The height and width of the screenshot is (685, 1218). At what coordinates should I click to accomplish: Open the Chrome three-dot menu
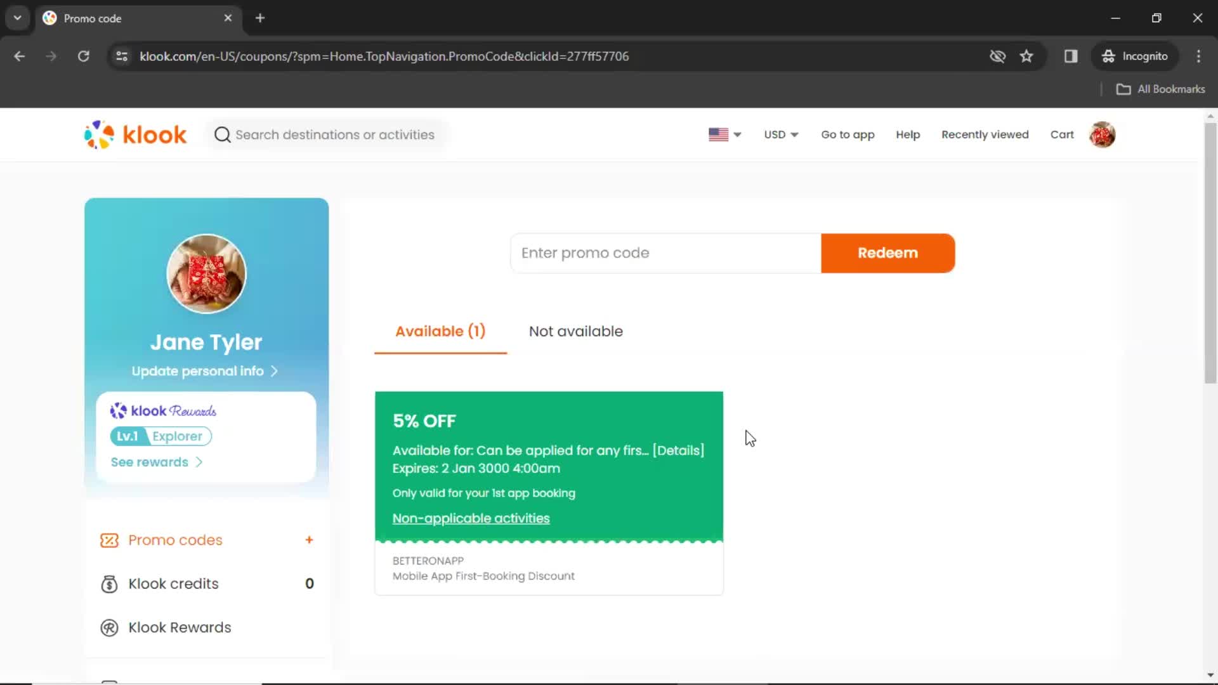pos(1198,56)
